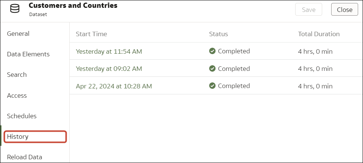Open the General tab
363x163 pixels.
click(18, 34)
